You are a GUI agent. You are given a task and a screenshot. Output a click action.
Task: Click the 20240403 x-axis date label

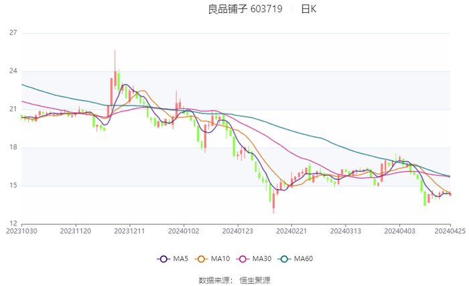pos(399,230)
